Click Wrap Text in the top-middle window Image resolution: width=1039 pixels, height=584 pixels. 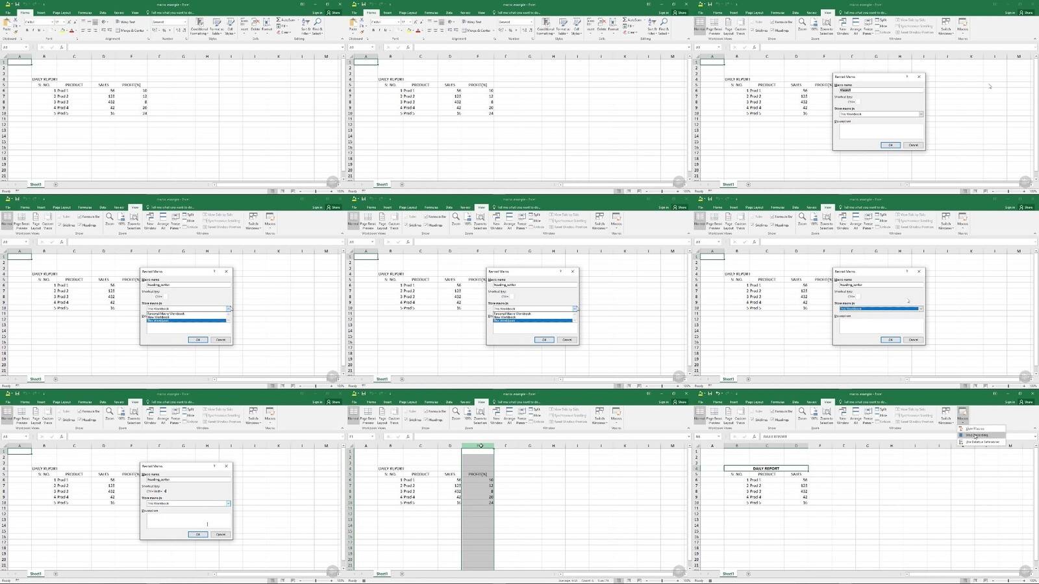tap(472, 21)
